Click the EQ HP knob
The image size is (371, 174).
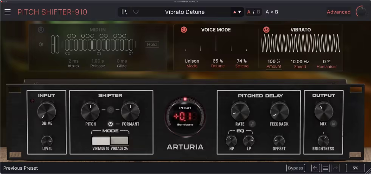tap(231, 141)
